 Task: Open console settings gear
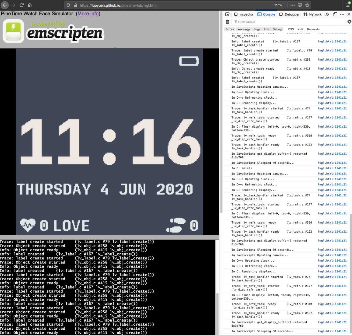[349, 22]
